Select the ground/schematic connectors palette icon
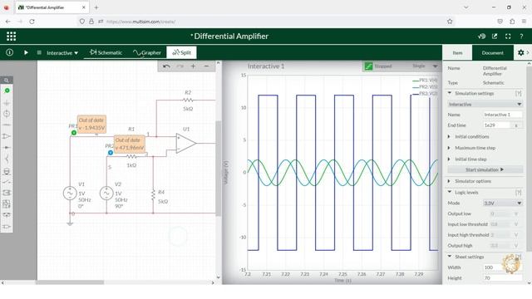This screenshot has height=299, width=532. coord(7,103)
